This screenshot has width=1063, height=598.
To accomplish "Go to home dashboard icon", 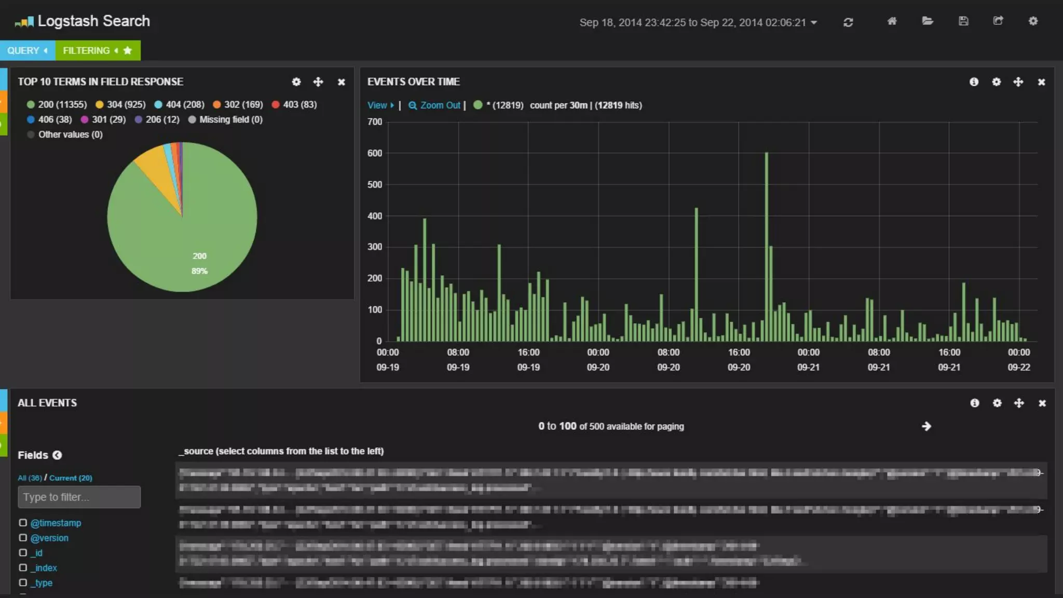I will (892, 21).
